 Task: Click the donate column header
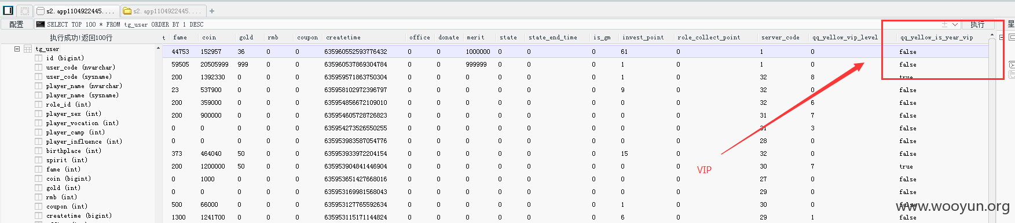(x=449, y=37)
